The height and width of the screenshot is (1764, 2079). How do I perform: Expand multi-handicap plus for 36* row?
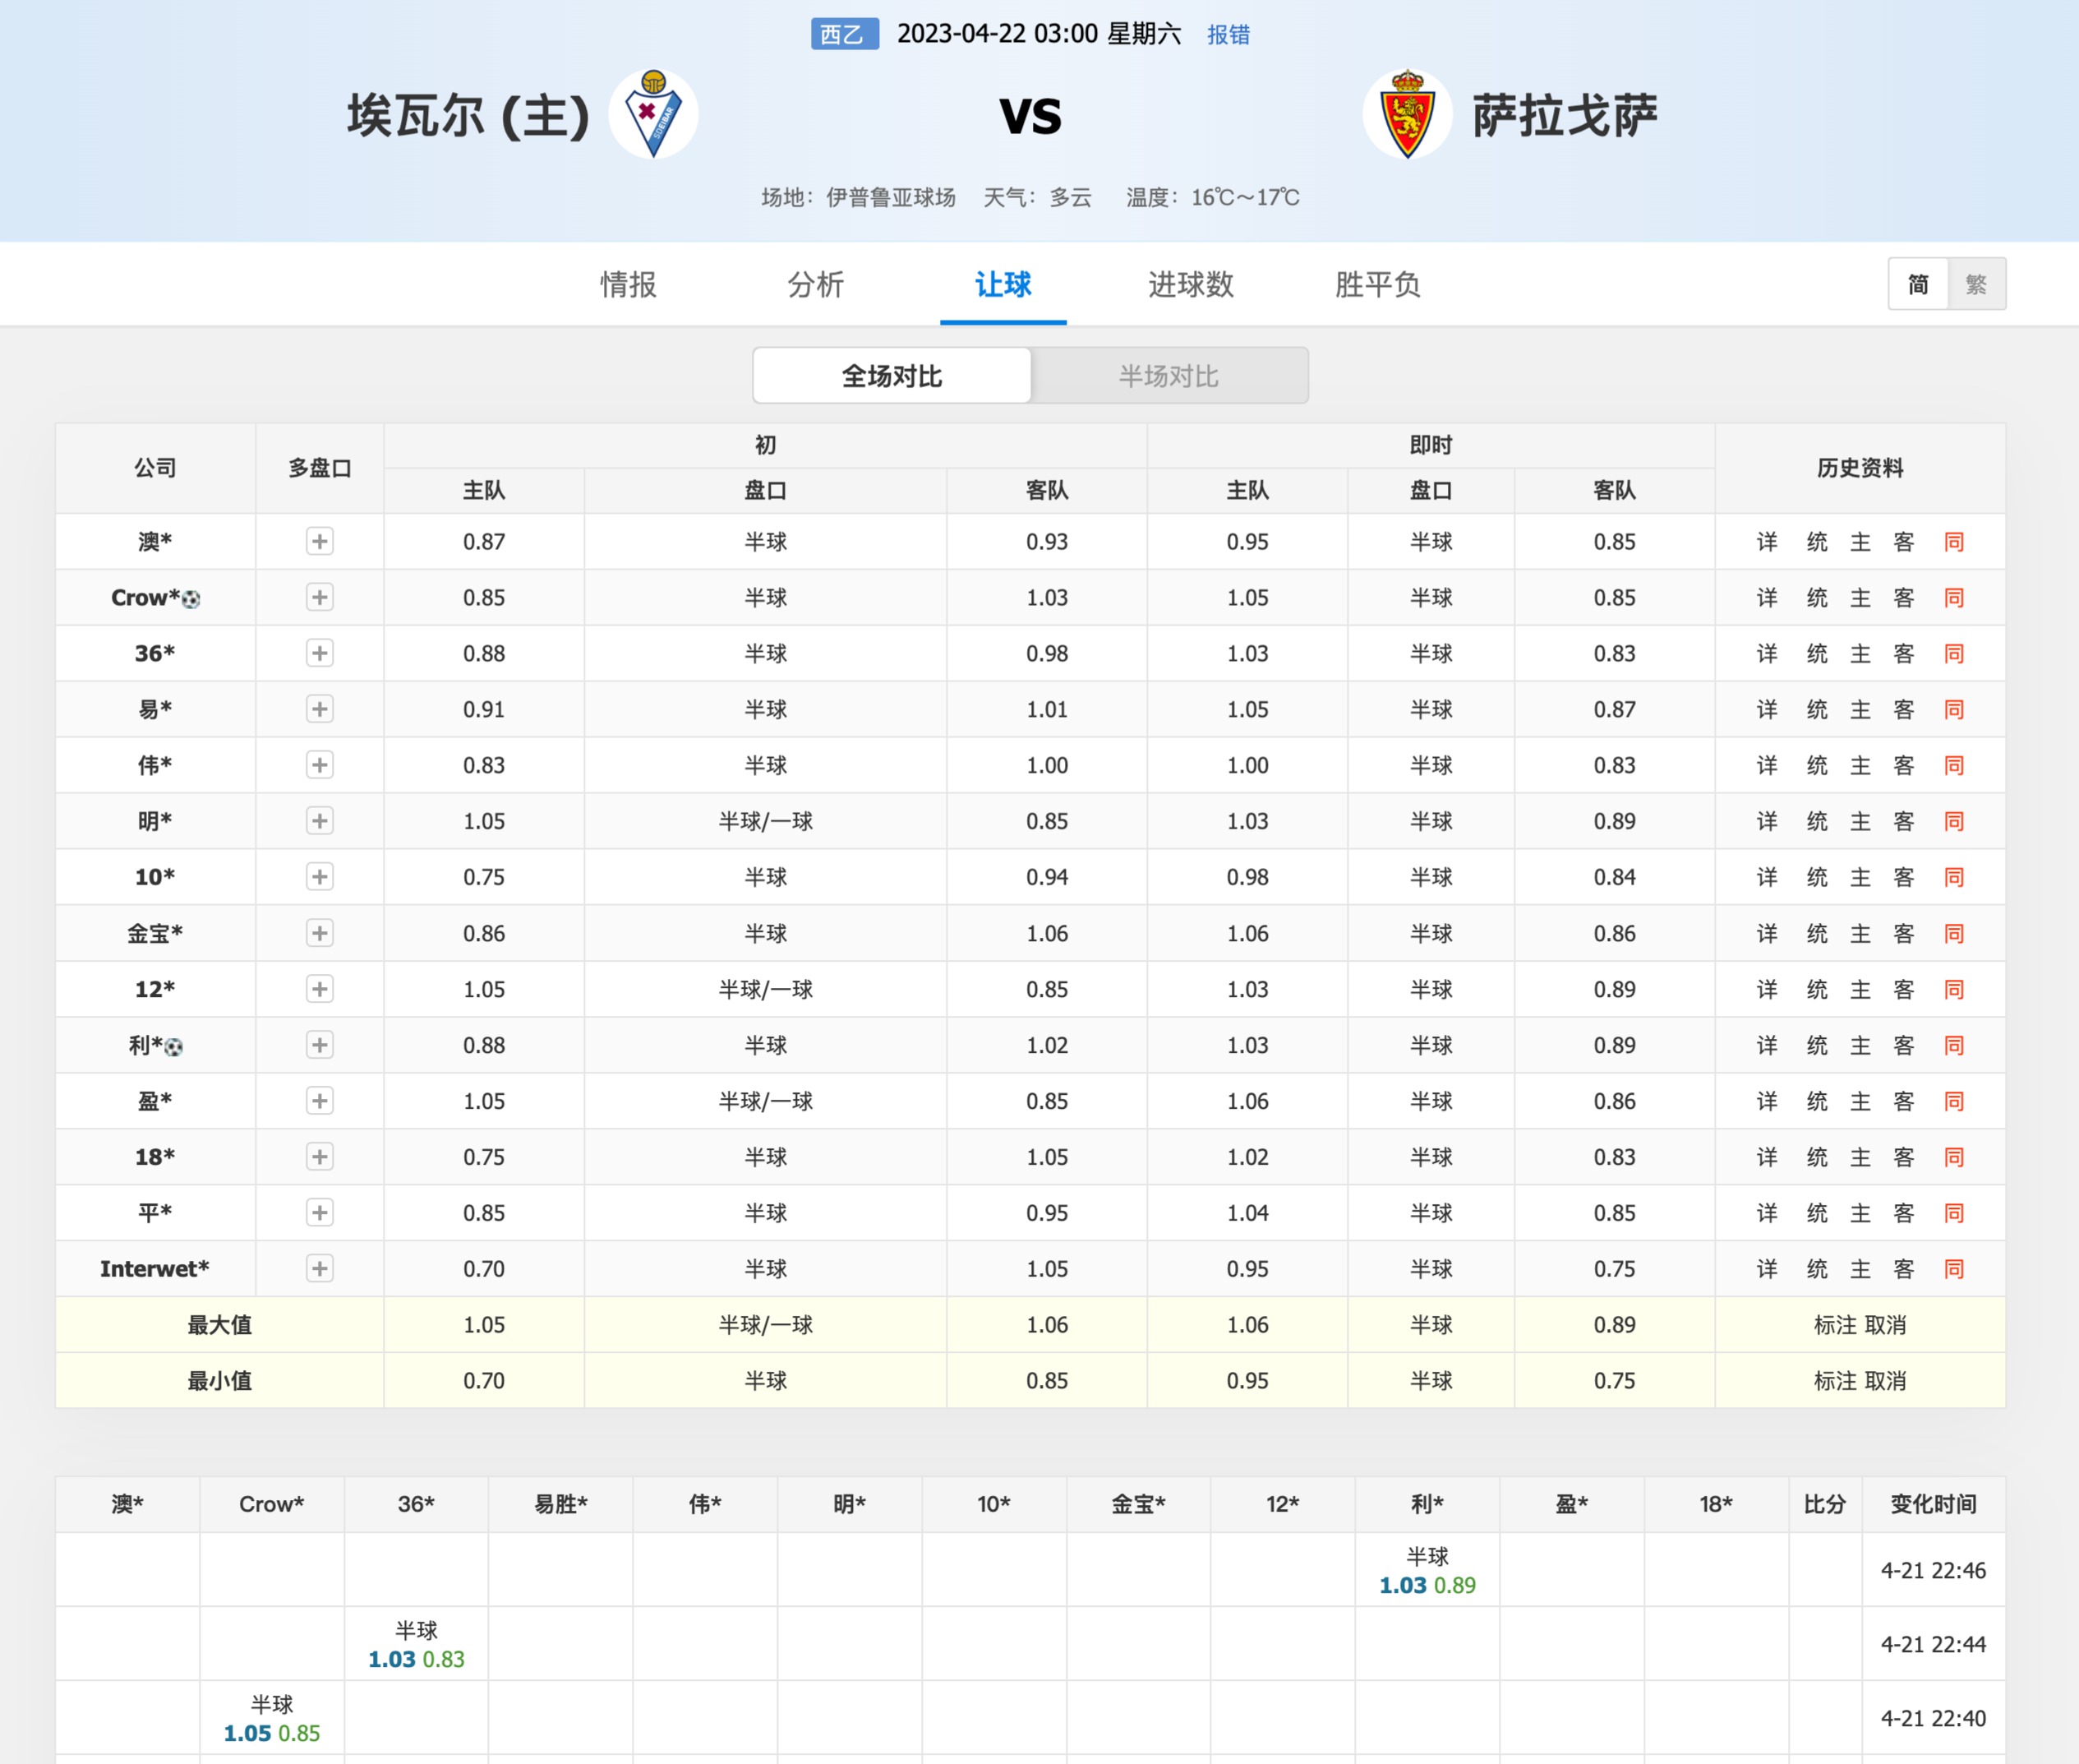click(x=320, y=654)
